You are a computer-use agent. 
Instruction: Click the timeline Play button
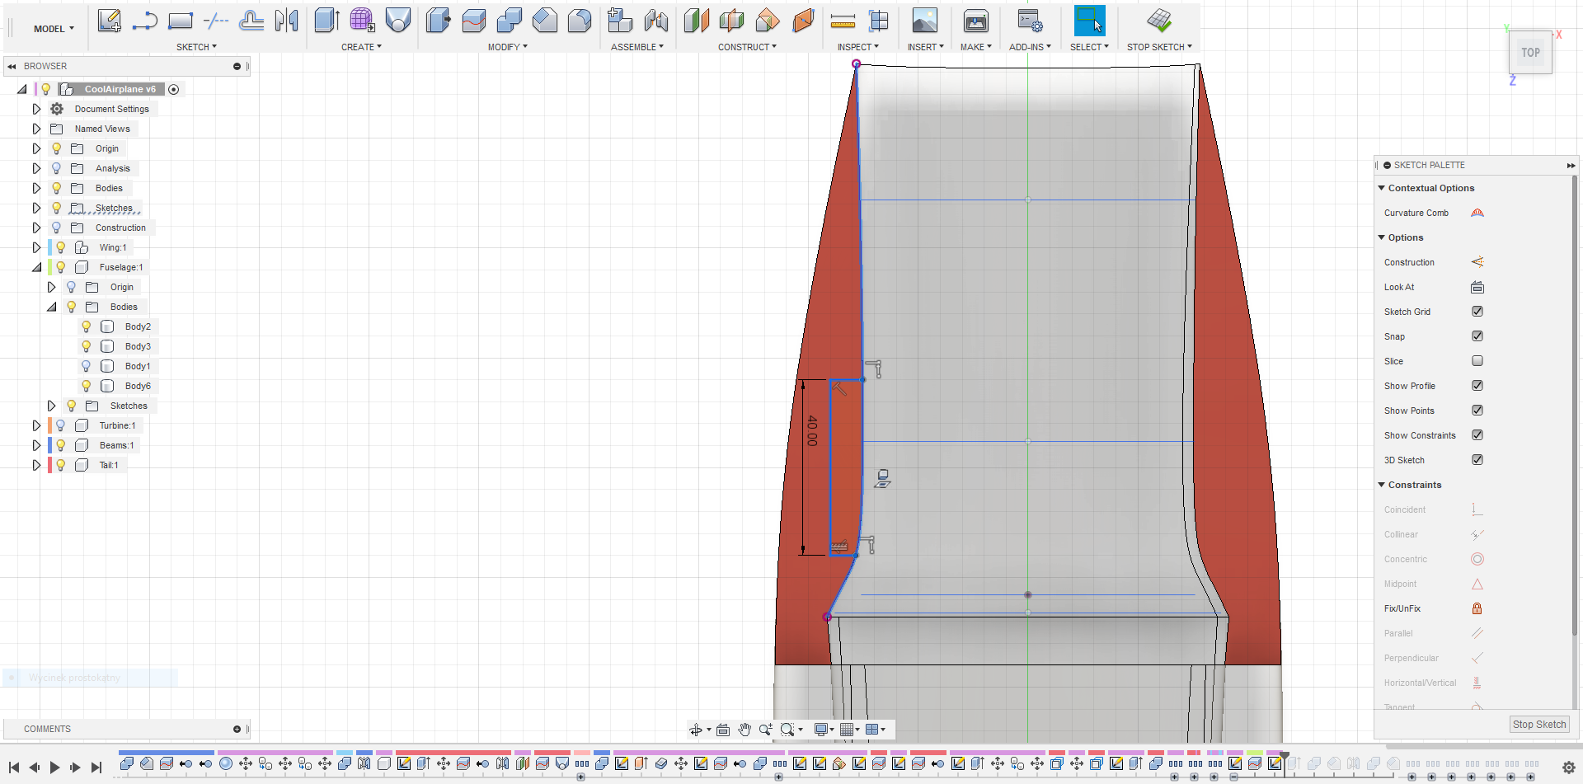pyautogui.click(x=54, y=768)
